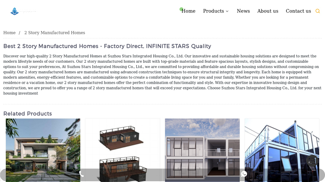Click 2 Story Manufactured Homes breadcrumb

point(55,33)
